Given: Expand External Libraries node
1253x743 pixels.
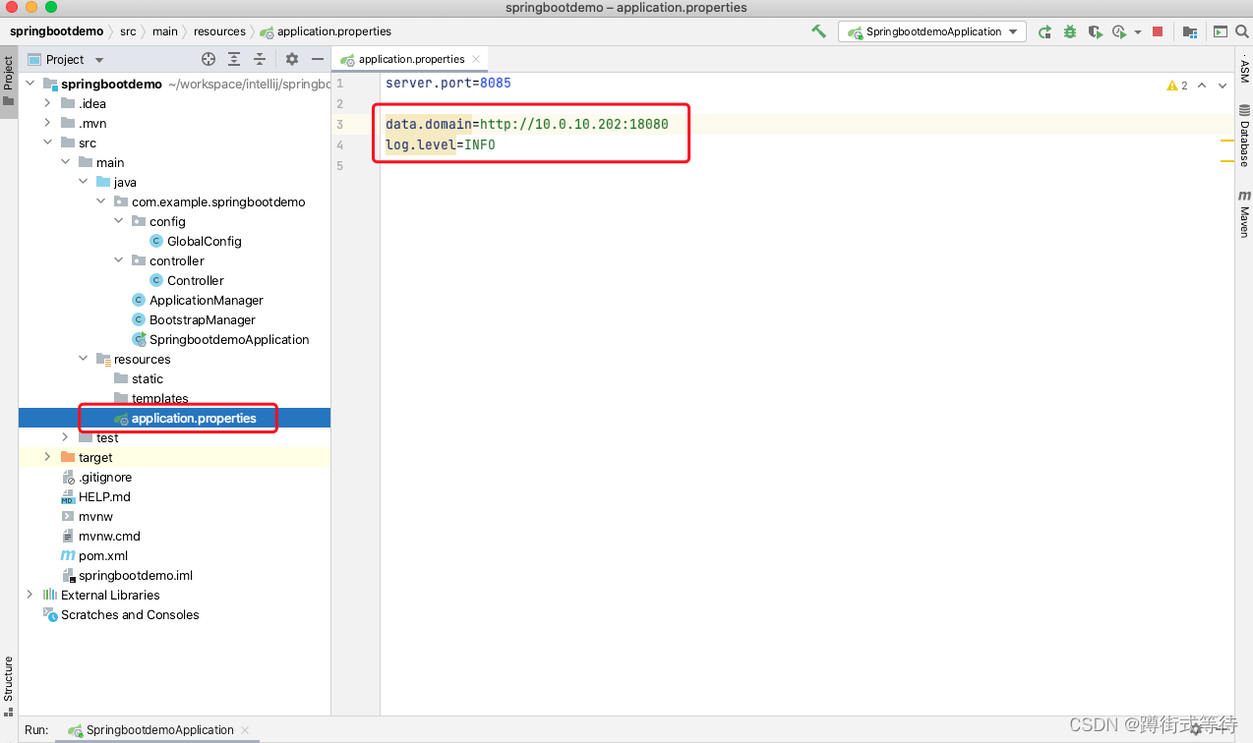Looking at the screenshot, I should click(x=30, y=595).
